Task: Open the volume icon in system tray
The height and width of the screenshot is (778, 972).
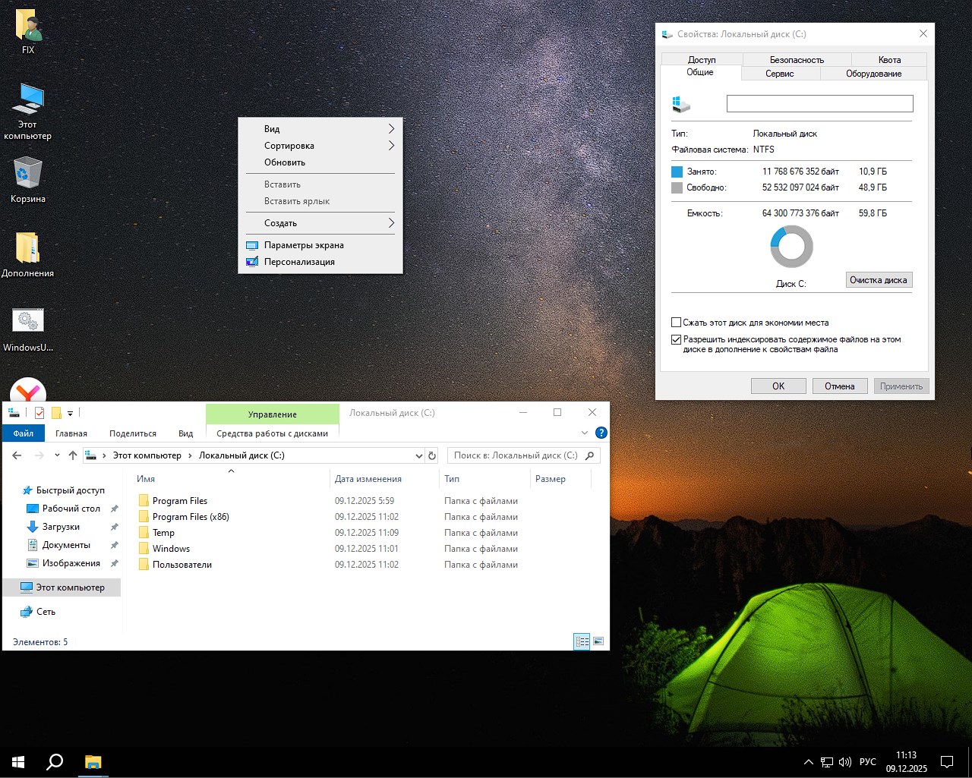Action: click(845, 762)
